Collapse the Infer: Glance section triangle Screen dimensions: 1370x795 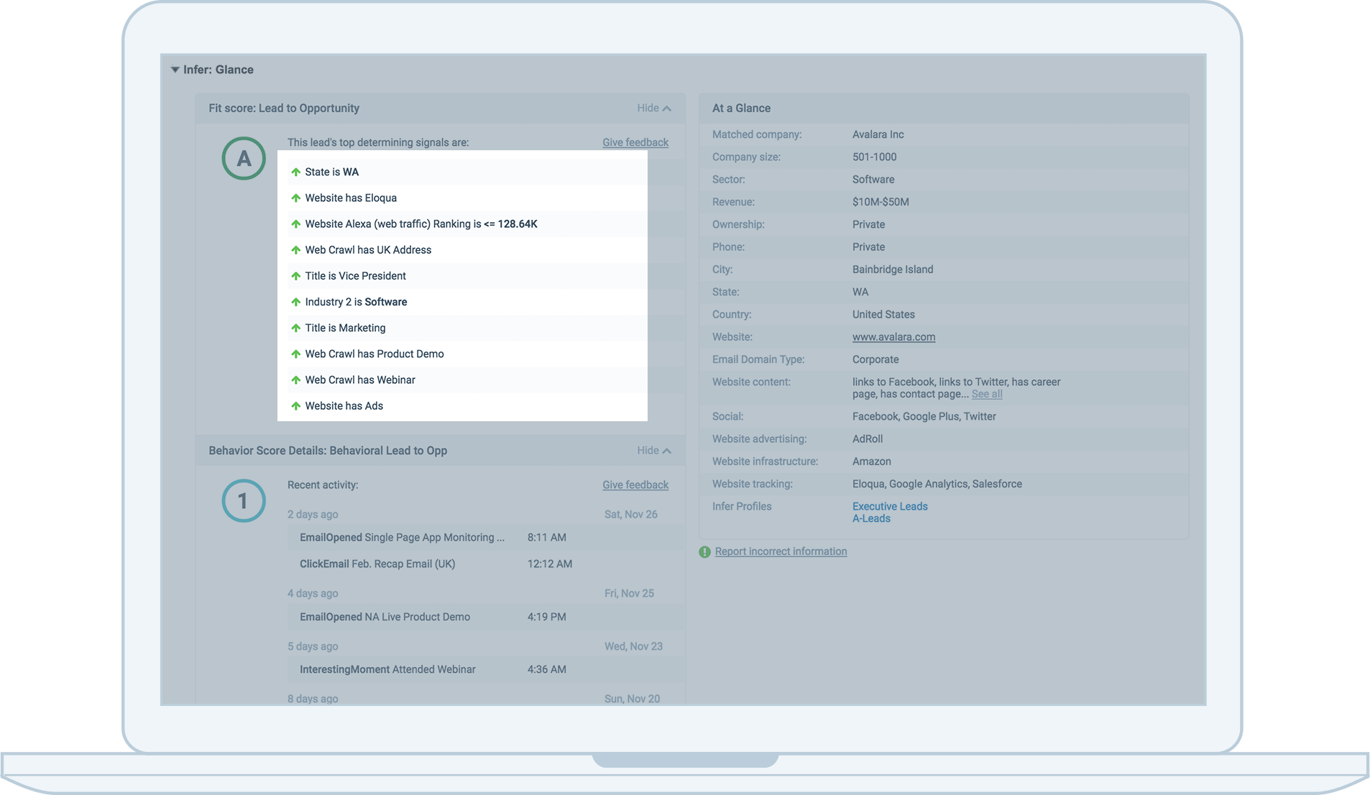pyautogui.click(x=175, y=70)
